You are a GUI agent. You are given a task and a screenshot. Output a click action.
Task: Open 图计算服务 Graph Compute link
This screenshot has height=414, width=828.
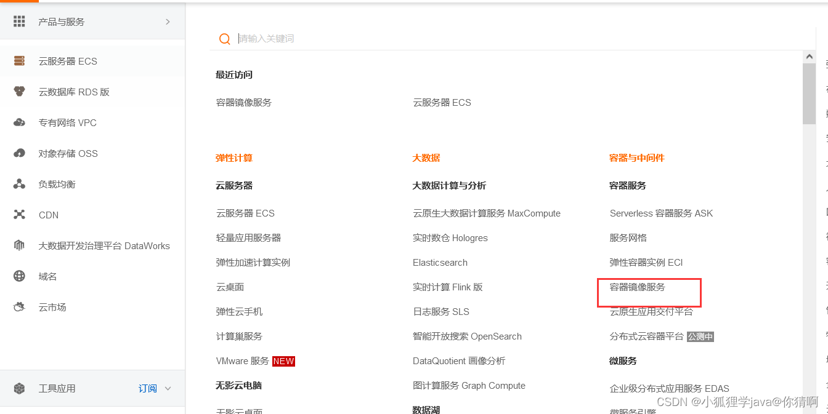click(x=469, y=386)
